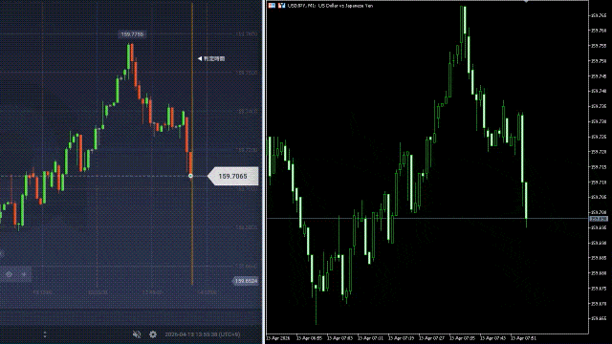Image resolution: width=612 pixels, height=344 pixels.
Task: Click the 13 Apr 2026 date label
Action: pyautogui.click(x=278, y=338)
